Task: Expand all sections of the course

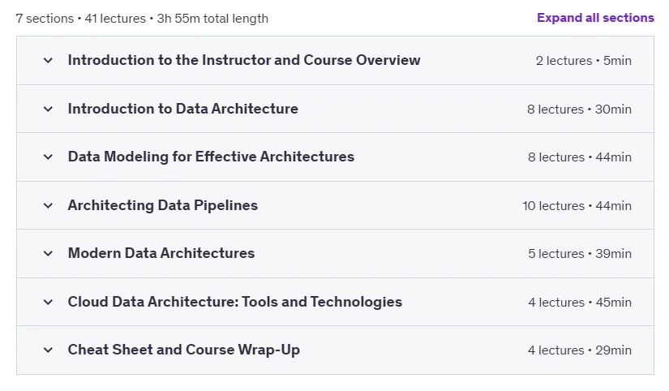Action: 595,18
